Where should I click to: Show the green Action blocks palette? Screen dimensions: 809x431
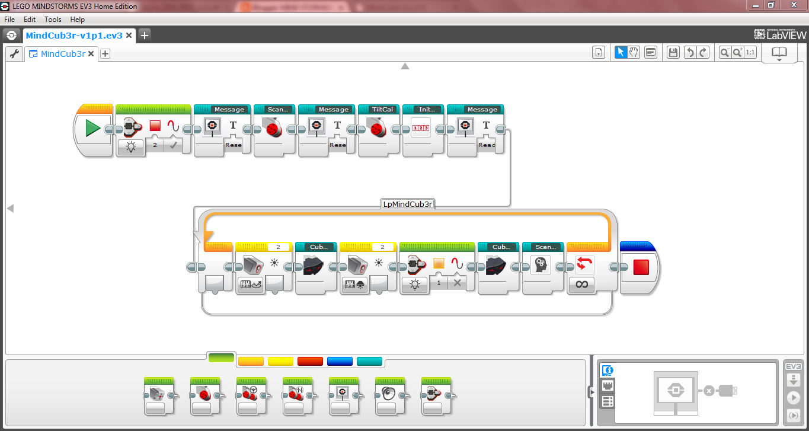221,357
